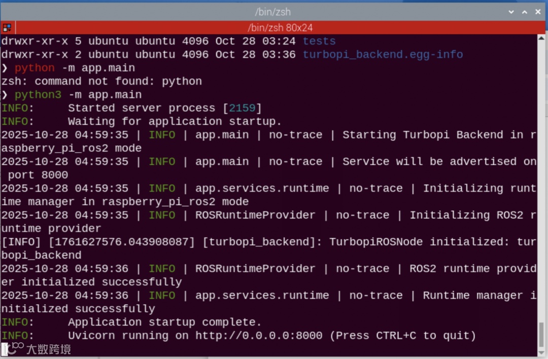
Task: Click 'Service will be advertised' log text
Action: click(x=430, y=162)
